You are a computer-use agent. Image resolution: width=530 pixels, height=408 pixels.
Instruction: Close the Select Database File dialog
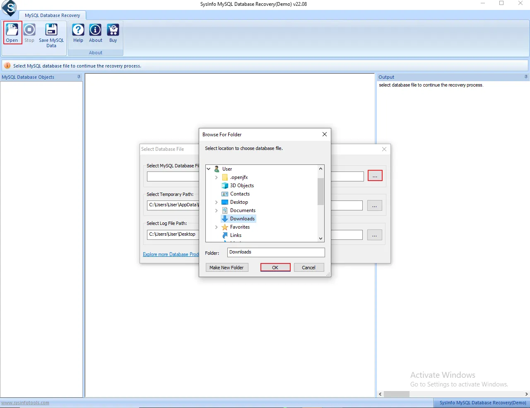click(384, 149)
